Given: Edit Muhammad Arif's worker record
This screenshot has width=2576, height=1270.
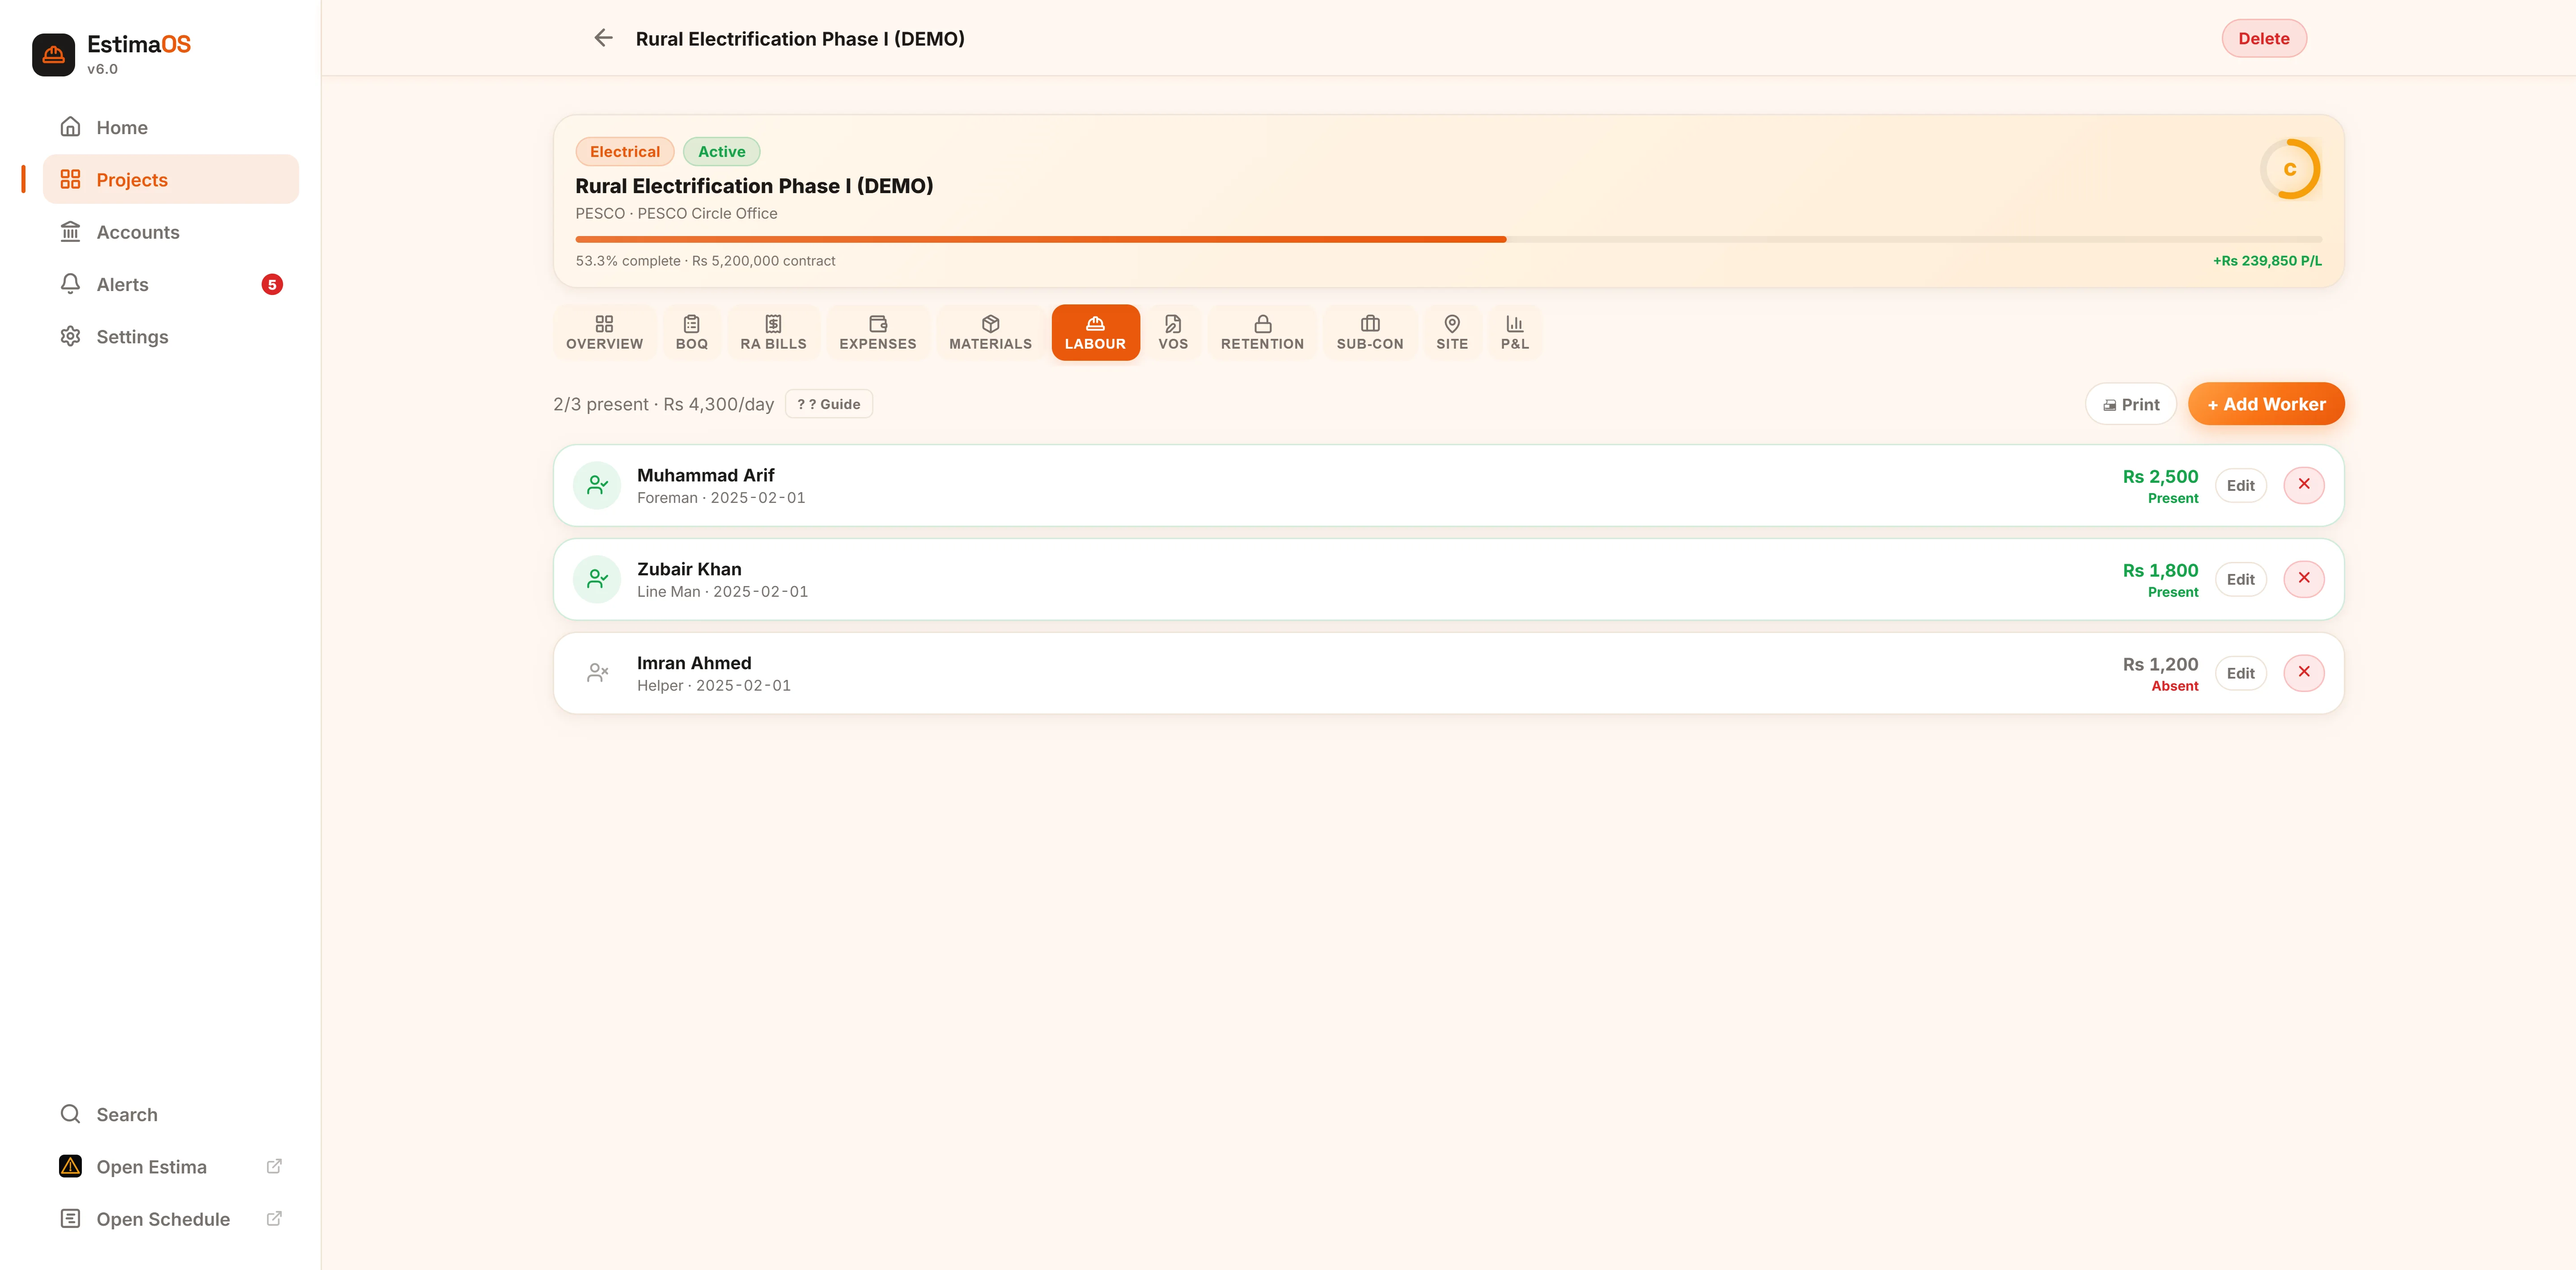Looking at the screenshot, I should (x=2241, y=485).
